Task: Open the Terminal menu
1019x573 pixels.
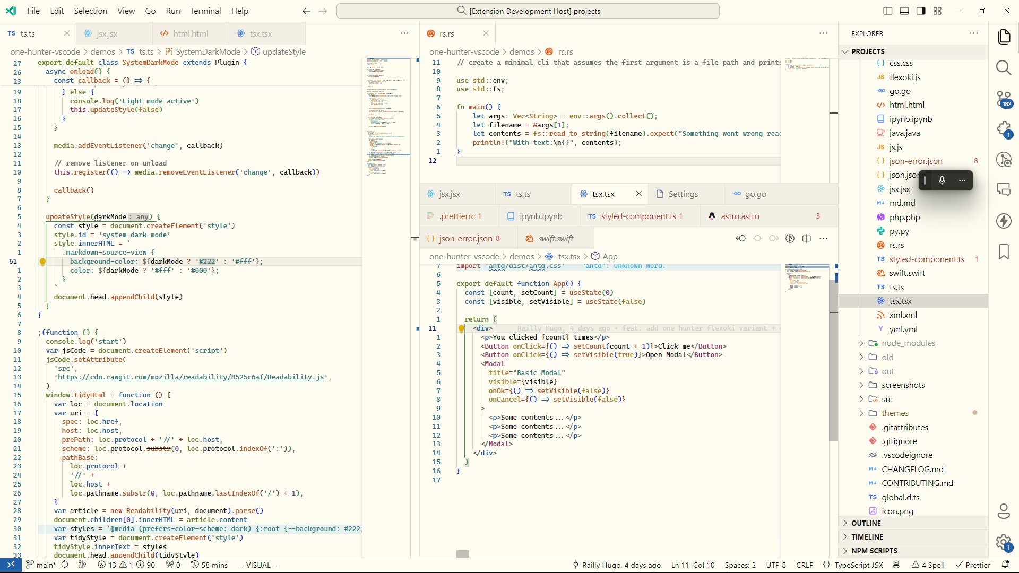Action: click(205, 11)
